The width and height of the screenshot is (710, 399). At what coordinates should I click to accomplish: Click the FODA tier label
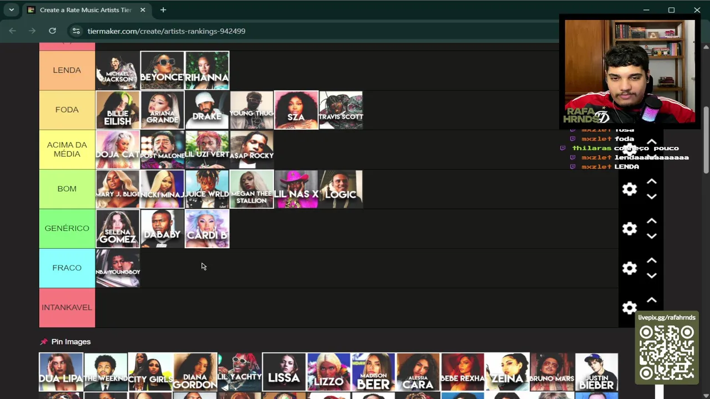67,110
